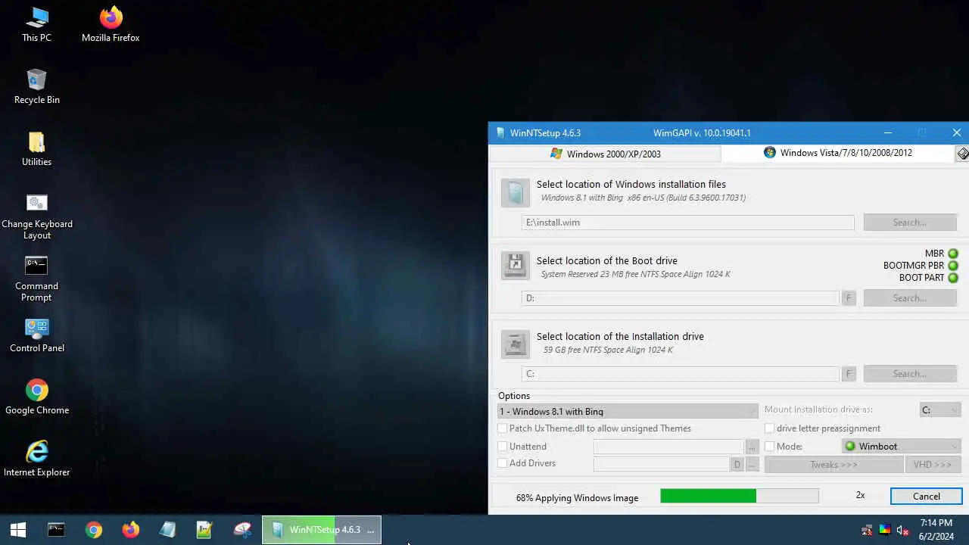
Task: Open the Windows Start menu
Action: [x=18, y=530]
